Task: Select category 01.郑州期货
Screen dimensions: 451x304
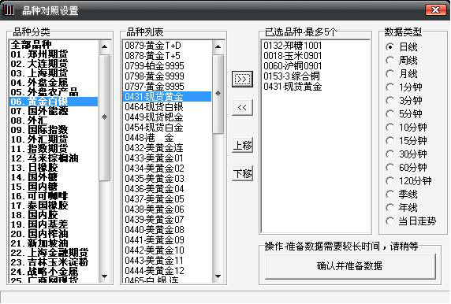Action: pos(54,54)
